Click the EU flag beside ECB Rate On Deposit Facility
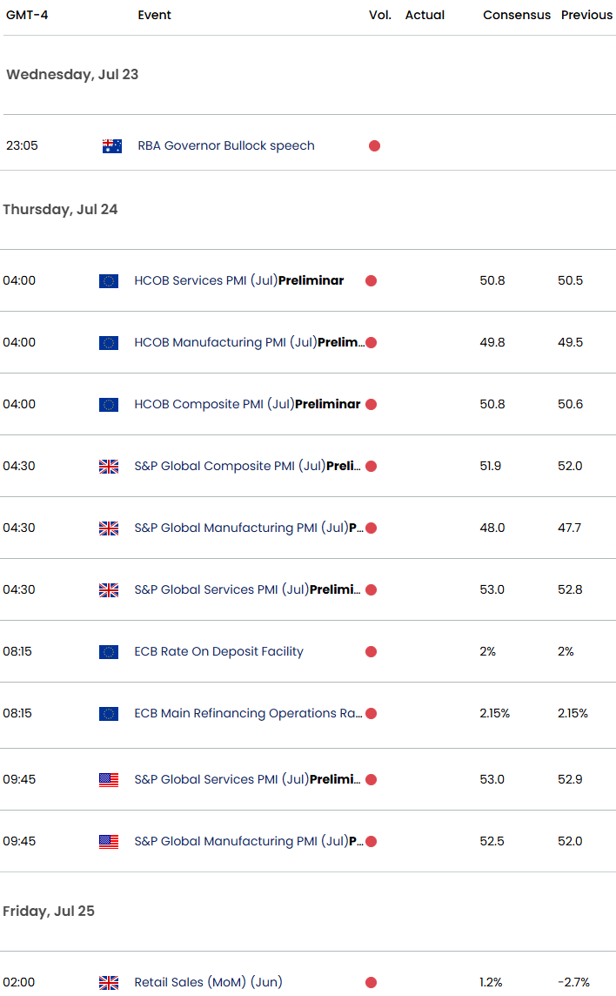The width and height of the screenshot is (616, 996). pyautogui.click(x=109, y=652)
